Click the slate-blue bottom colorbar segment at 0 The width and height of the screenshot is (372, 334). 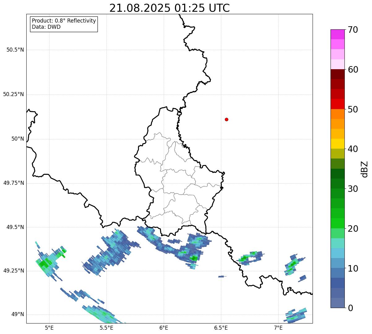coord(337,303)
